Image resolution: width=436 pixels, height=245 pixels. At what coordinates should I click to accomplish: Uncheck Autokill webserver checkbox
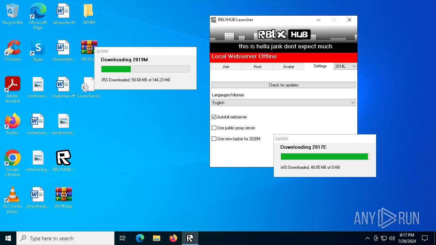coord(214,117)
